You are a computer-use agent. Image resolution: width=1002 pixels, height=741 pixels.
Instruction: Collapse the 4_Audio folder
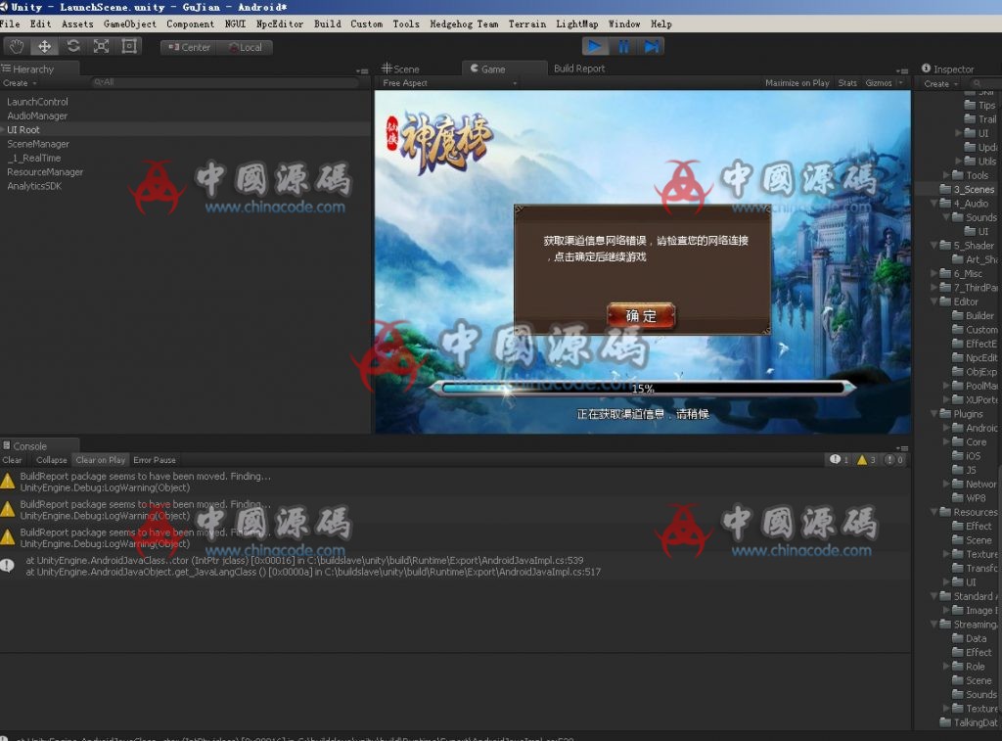934,204
